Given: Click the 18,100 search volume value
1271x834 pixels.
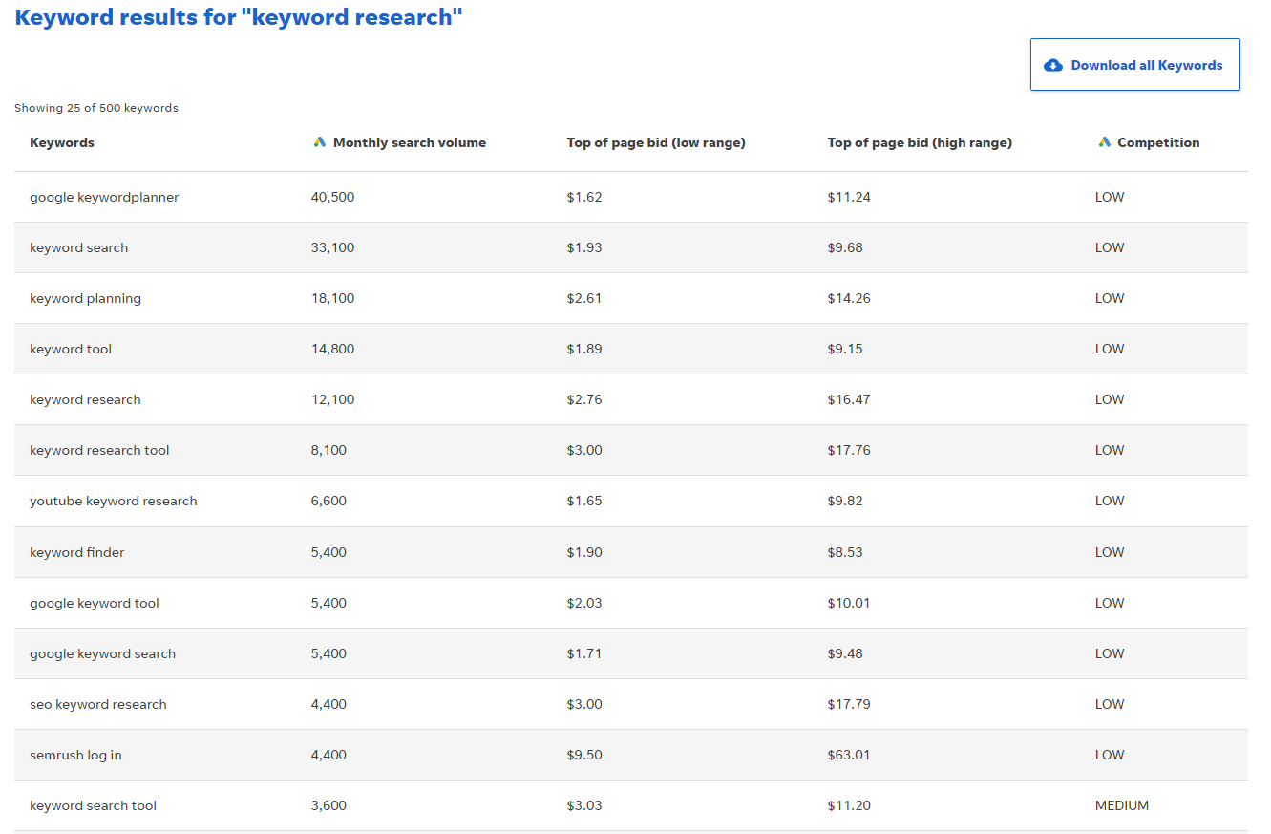Looking at the screenshot, I should click(332, 298).
